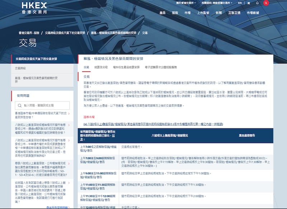Click chevron beside FAQ 申請人在測試當日

tap(69, 183)
